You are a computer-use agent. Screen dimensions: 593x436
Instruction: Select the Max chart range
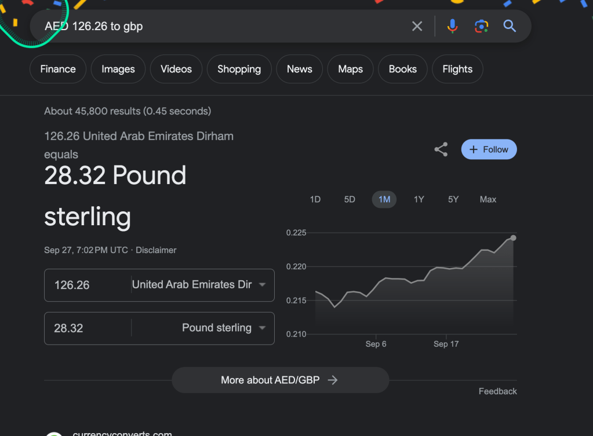(x=488, y=199)
